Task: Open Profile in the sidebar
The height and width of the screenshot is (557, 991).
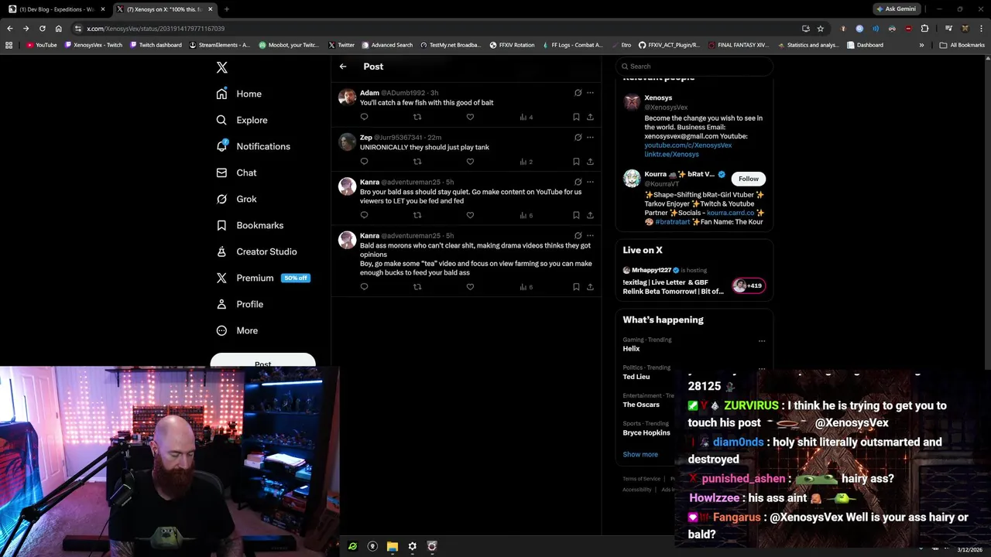Action: [239, 304]
